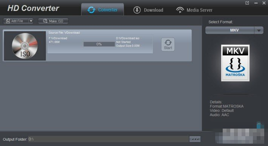Click the Video: Default detail line
The height and width of the screenshot is (146, 268).
tap(222, 110)
